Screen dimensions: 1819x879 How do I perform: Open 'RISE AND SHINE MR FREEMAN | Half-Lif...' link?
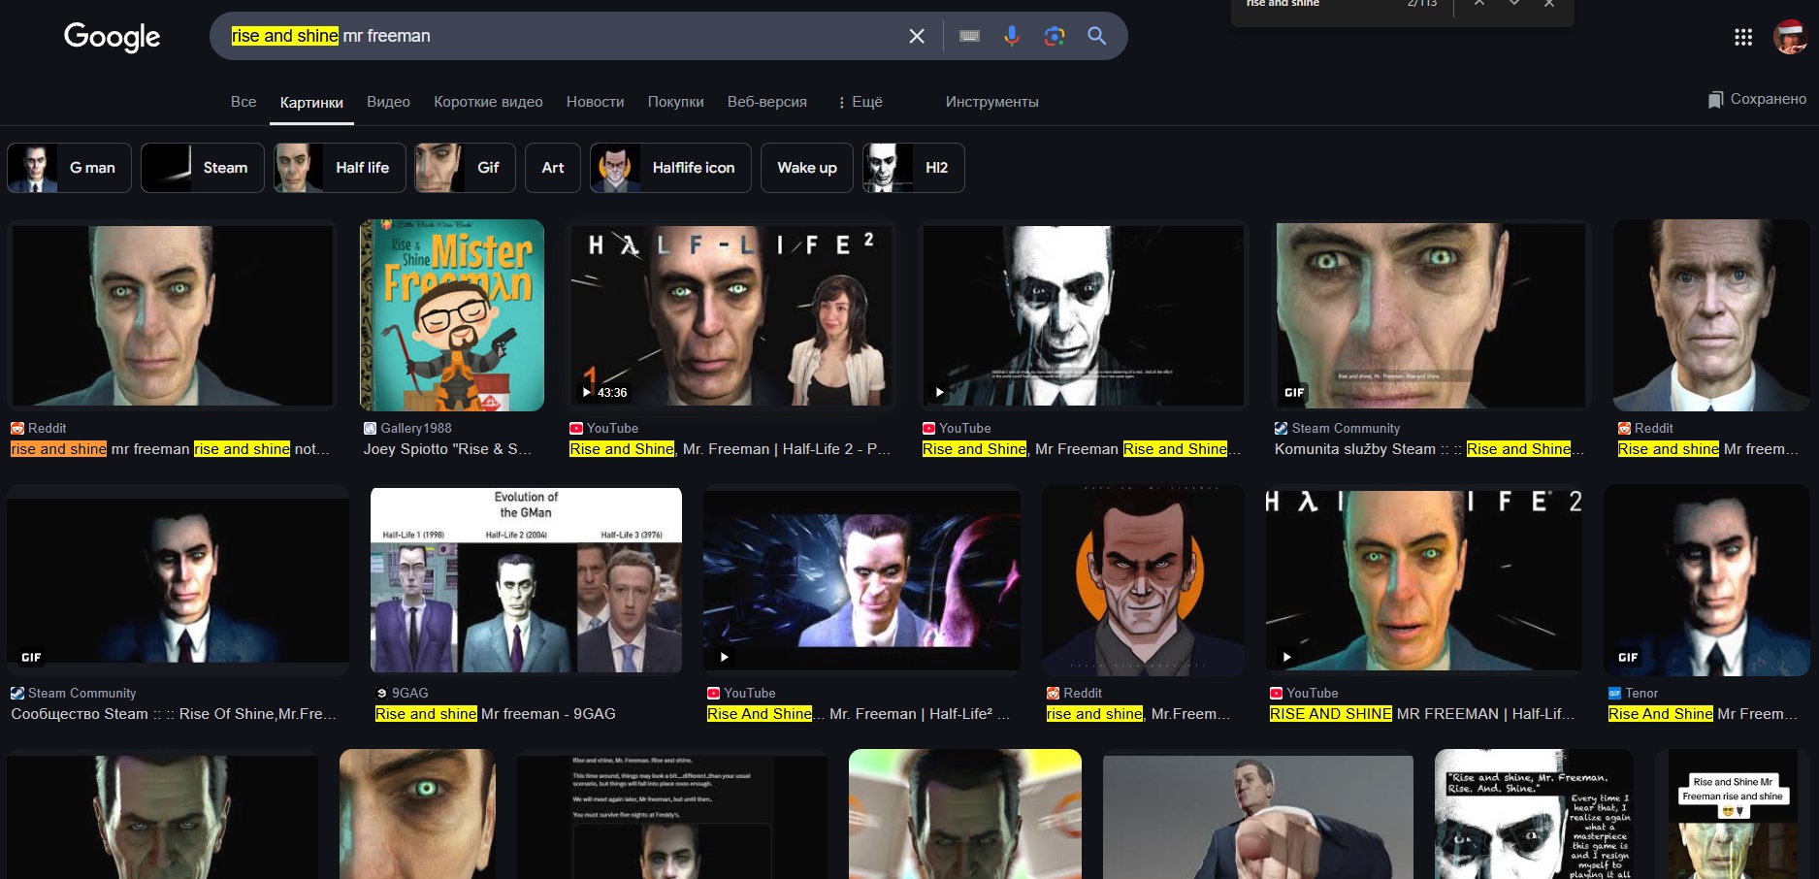(x=1422, y=714)
